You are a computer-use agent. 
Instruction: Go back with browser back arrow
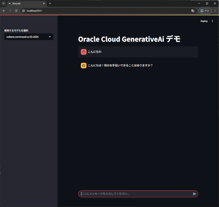(x=4, y=11)
